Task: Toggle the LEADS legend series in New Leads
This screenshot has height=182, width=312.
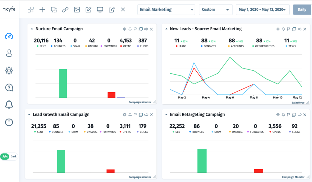Action: point(181,46)
